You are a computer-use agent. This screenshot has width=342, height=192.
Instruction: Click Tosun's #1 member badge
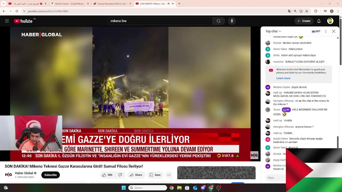point(286,110)
